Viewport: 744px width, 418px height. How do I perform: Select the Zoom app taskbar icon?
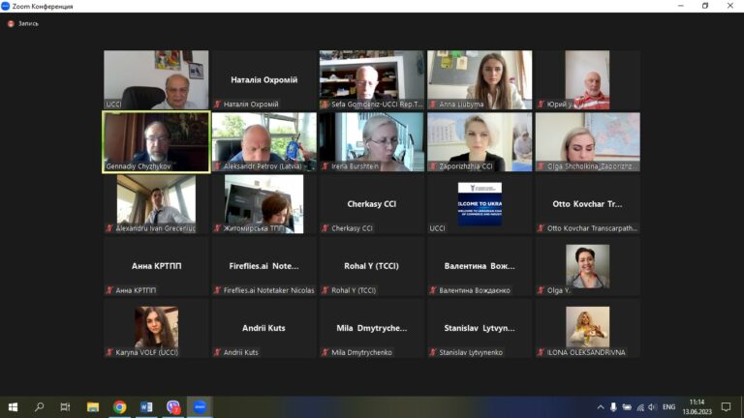[200, 407]
